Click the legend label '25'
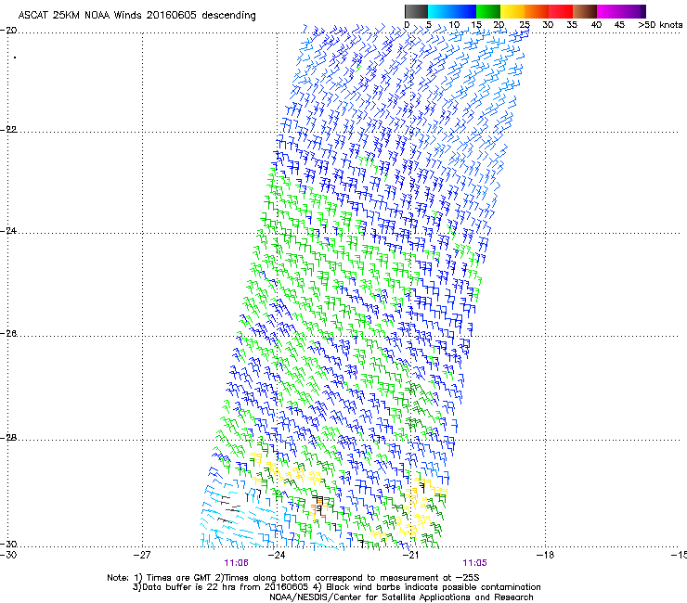687x603 pixels. pos(525,25)
